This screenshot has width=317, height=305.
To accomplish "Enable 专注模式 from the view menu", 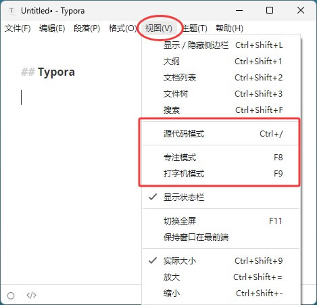I will click(x=221, y=158).
